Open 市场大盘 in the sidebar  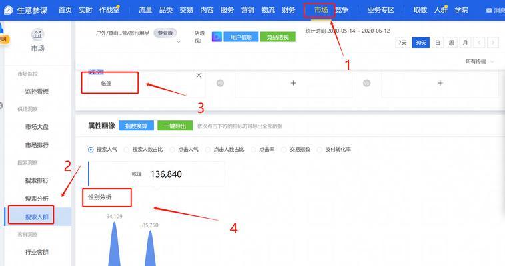[37, 127]
